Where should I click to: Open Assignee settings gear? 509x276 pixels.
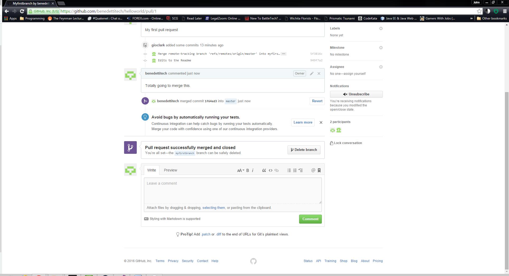pos(381,67)
